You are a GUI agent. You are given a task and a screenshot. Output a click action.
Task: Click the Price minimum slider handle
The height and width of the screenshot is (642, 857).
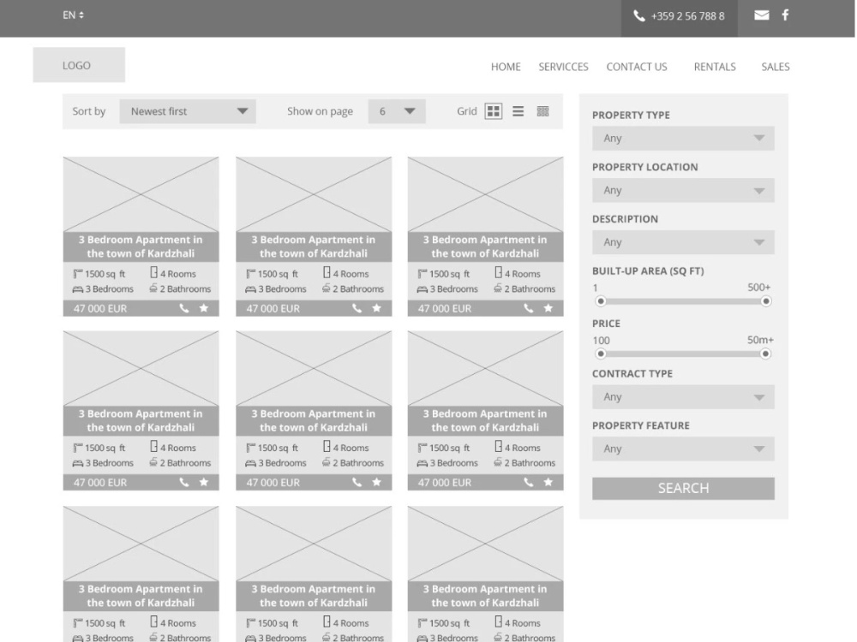(601, 354)
